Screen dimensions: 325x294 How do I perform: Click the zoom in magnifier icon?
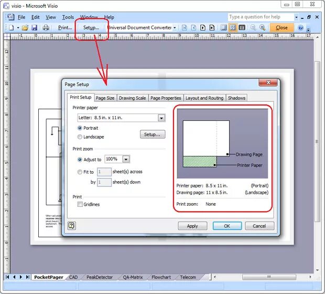pyautogui.click(x=263, y=28)
